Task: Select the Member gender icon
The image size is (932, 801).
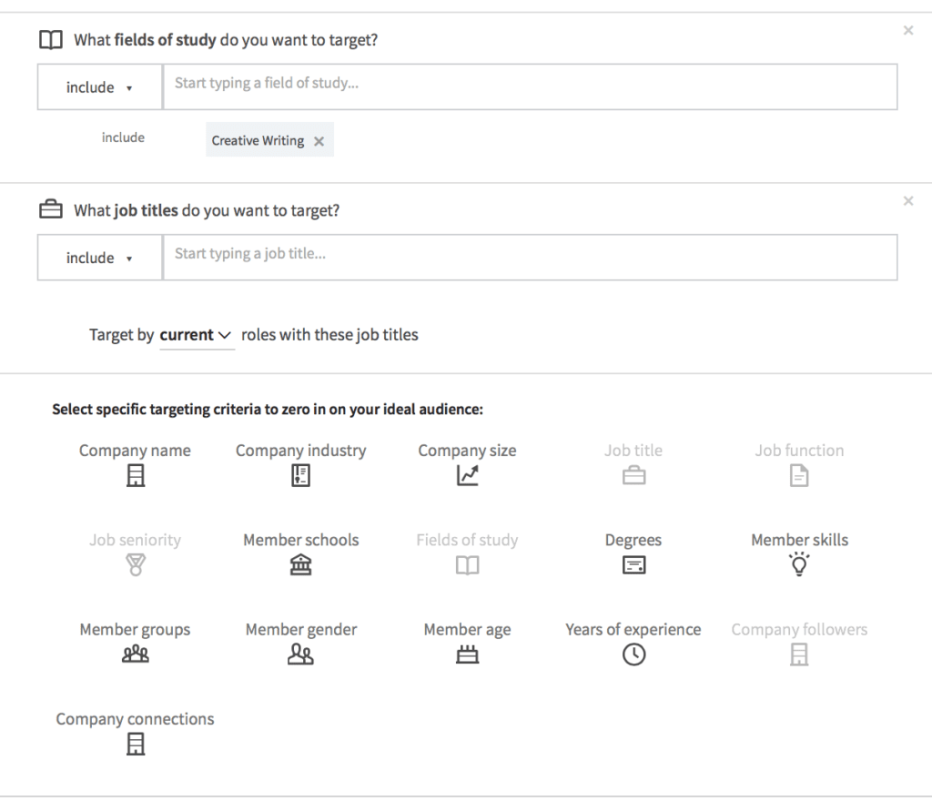Action: click(300, 654)
